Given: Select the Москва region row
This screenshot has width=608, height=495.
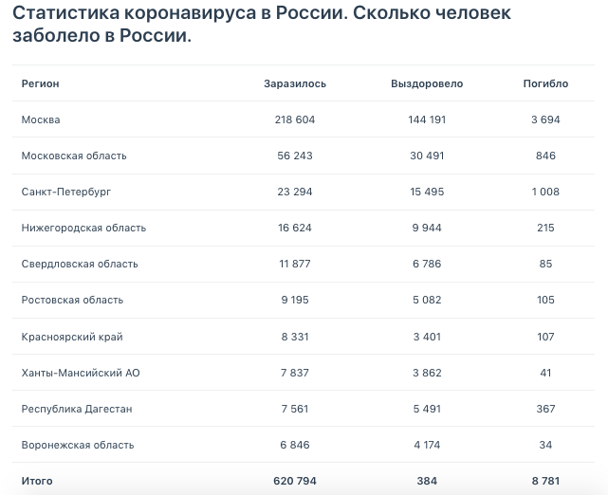Looking at the screenshot, I should [x=41, y=119].
